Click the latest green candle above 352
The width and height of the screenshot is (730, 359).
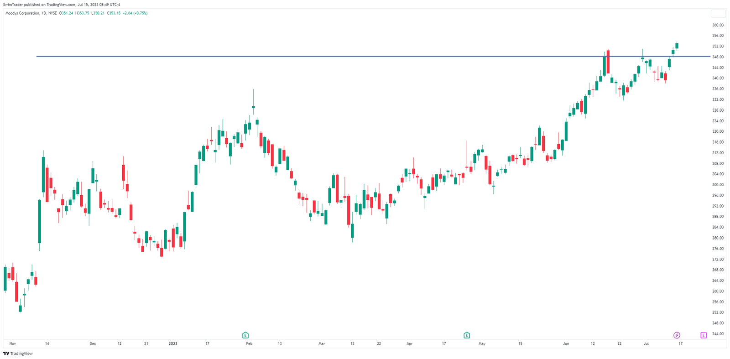point(677,45)
